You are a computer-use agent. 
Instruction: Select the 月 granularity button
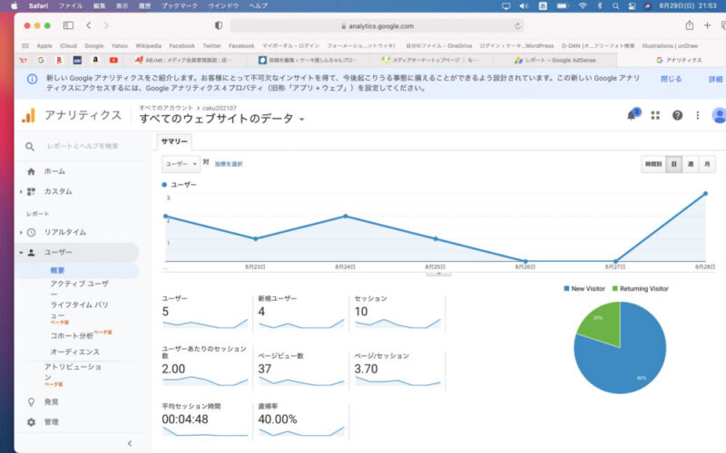(707, 164)
